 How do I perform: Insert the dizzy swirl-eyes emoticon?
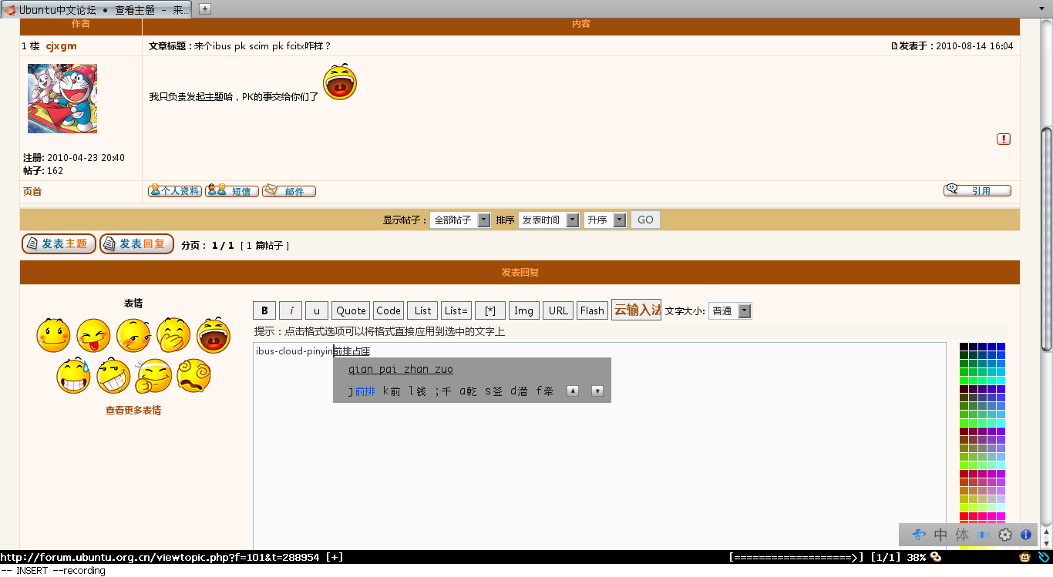point(193,375)
